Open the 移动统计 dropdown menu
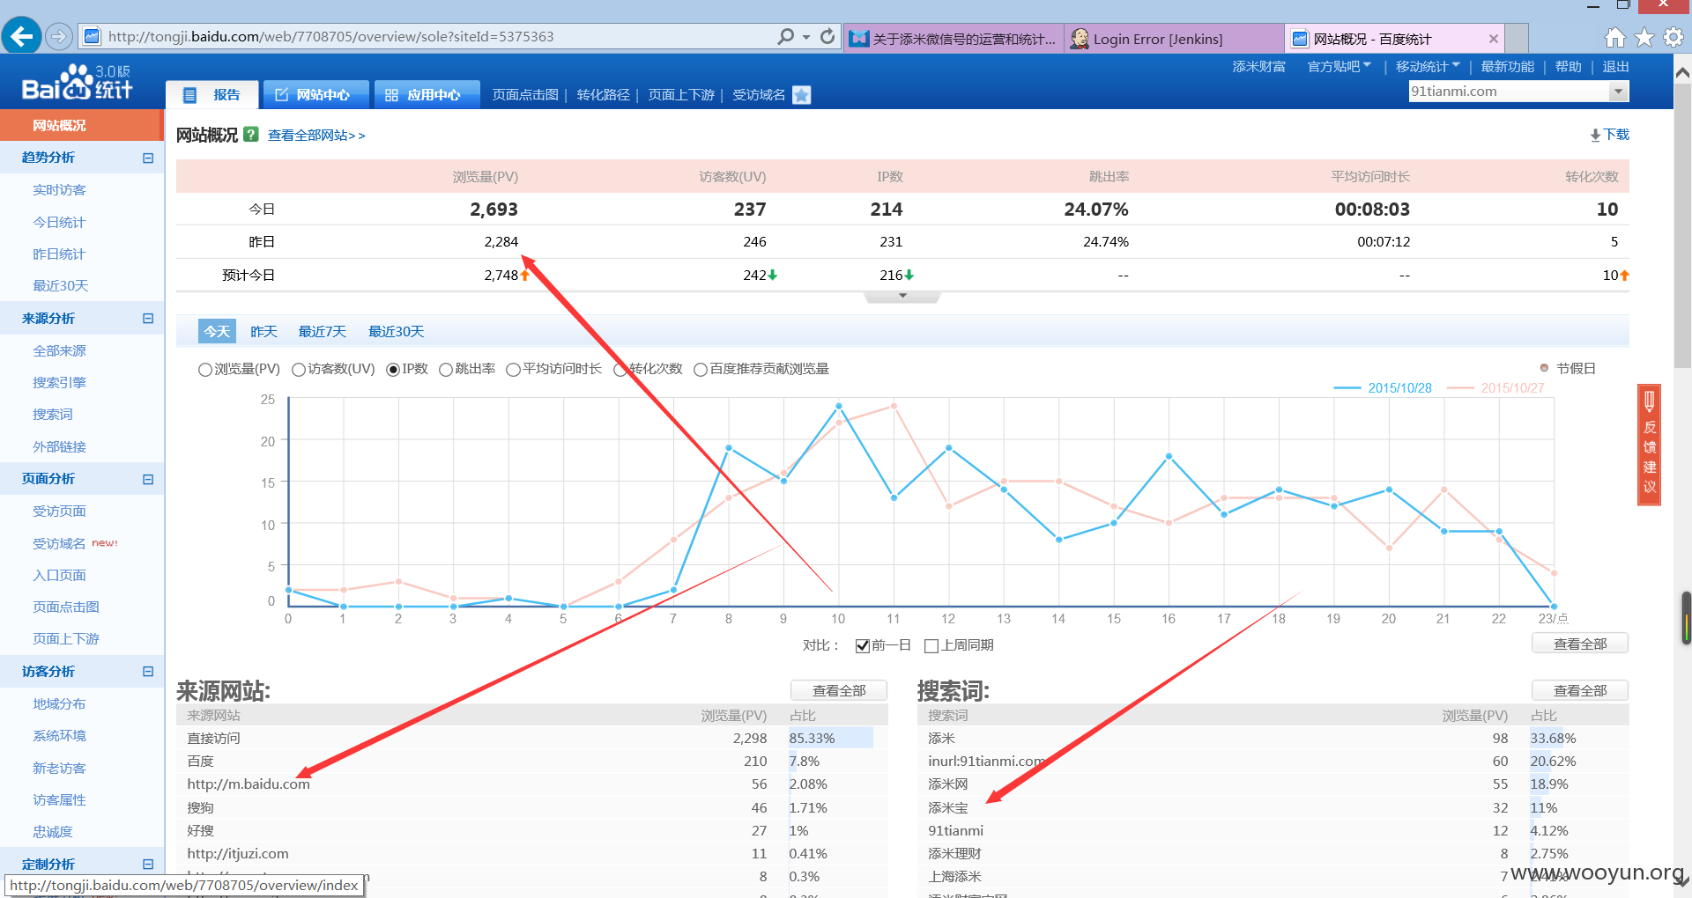Viewport: 1692px width, 898px height. [1428, 67]
